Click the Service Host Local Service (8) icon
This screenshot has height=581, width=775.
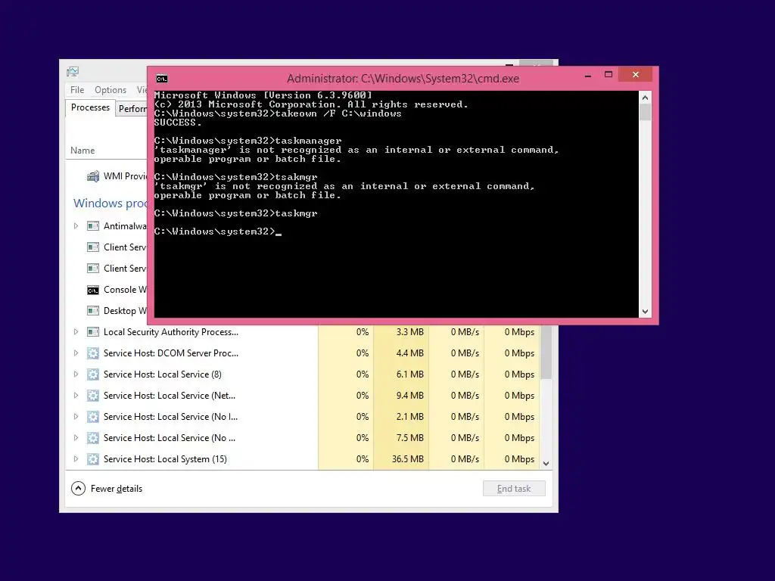pos(93,374)
